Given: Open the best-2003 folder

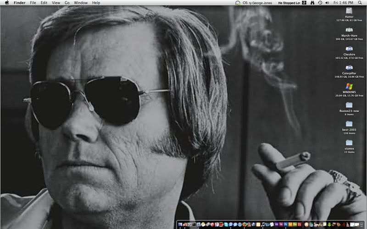Looking at the screenshot, I should [349, 124].
